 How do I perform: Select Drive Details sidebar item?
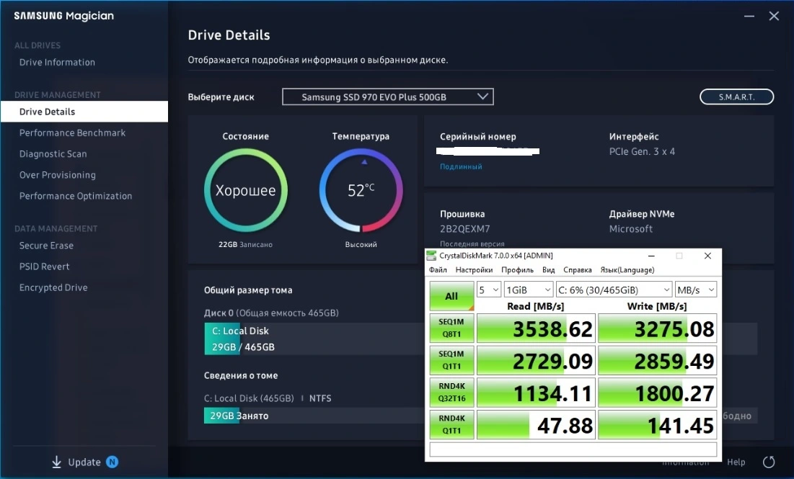[84, 111]
